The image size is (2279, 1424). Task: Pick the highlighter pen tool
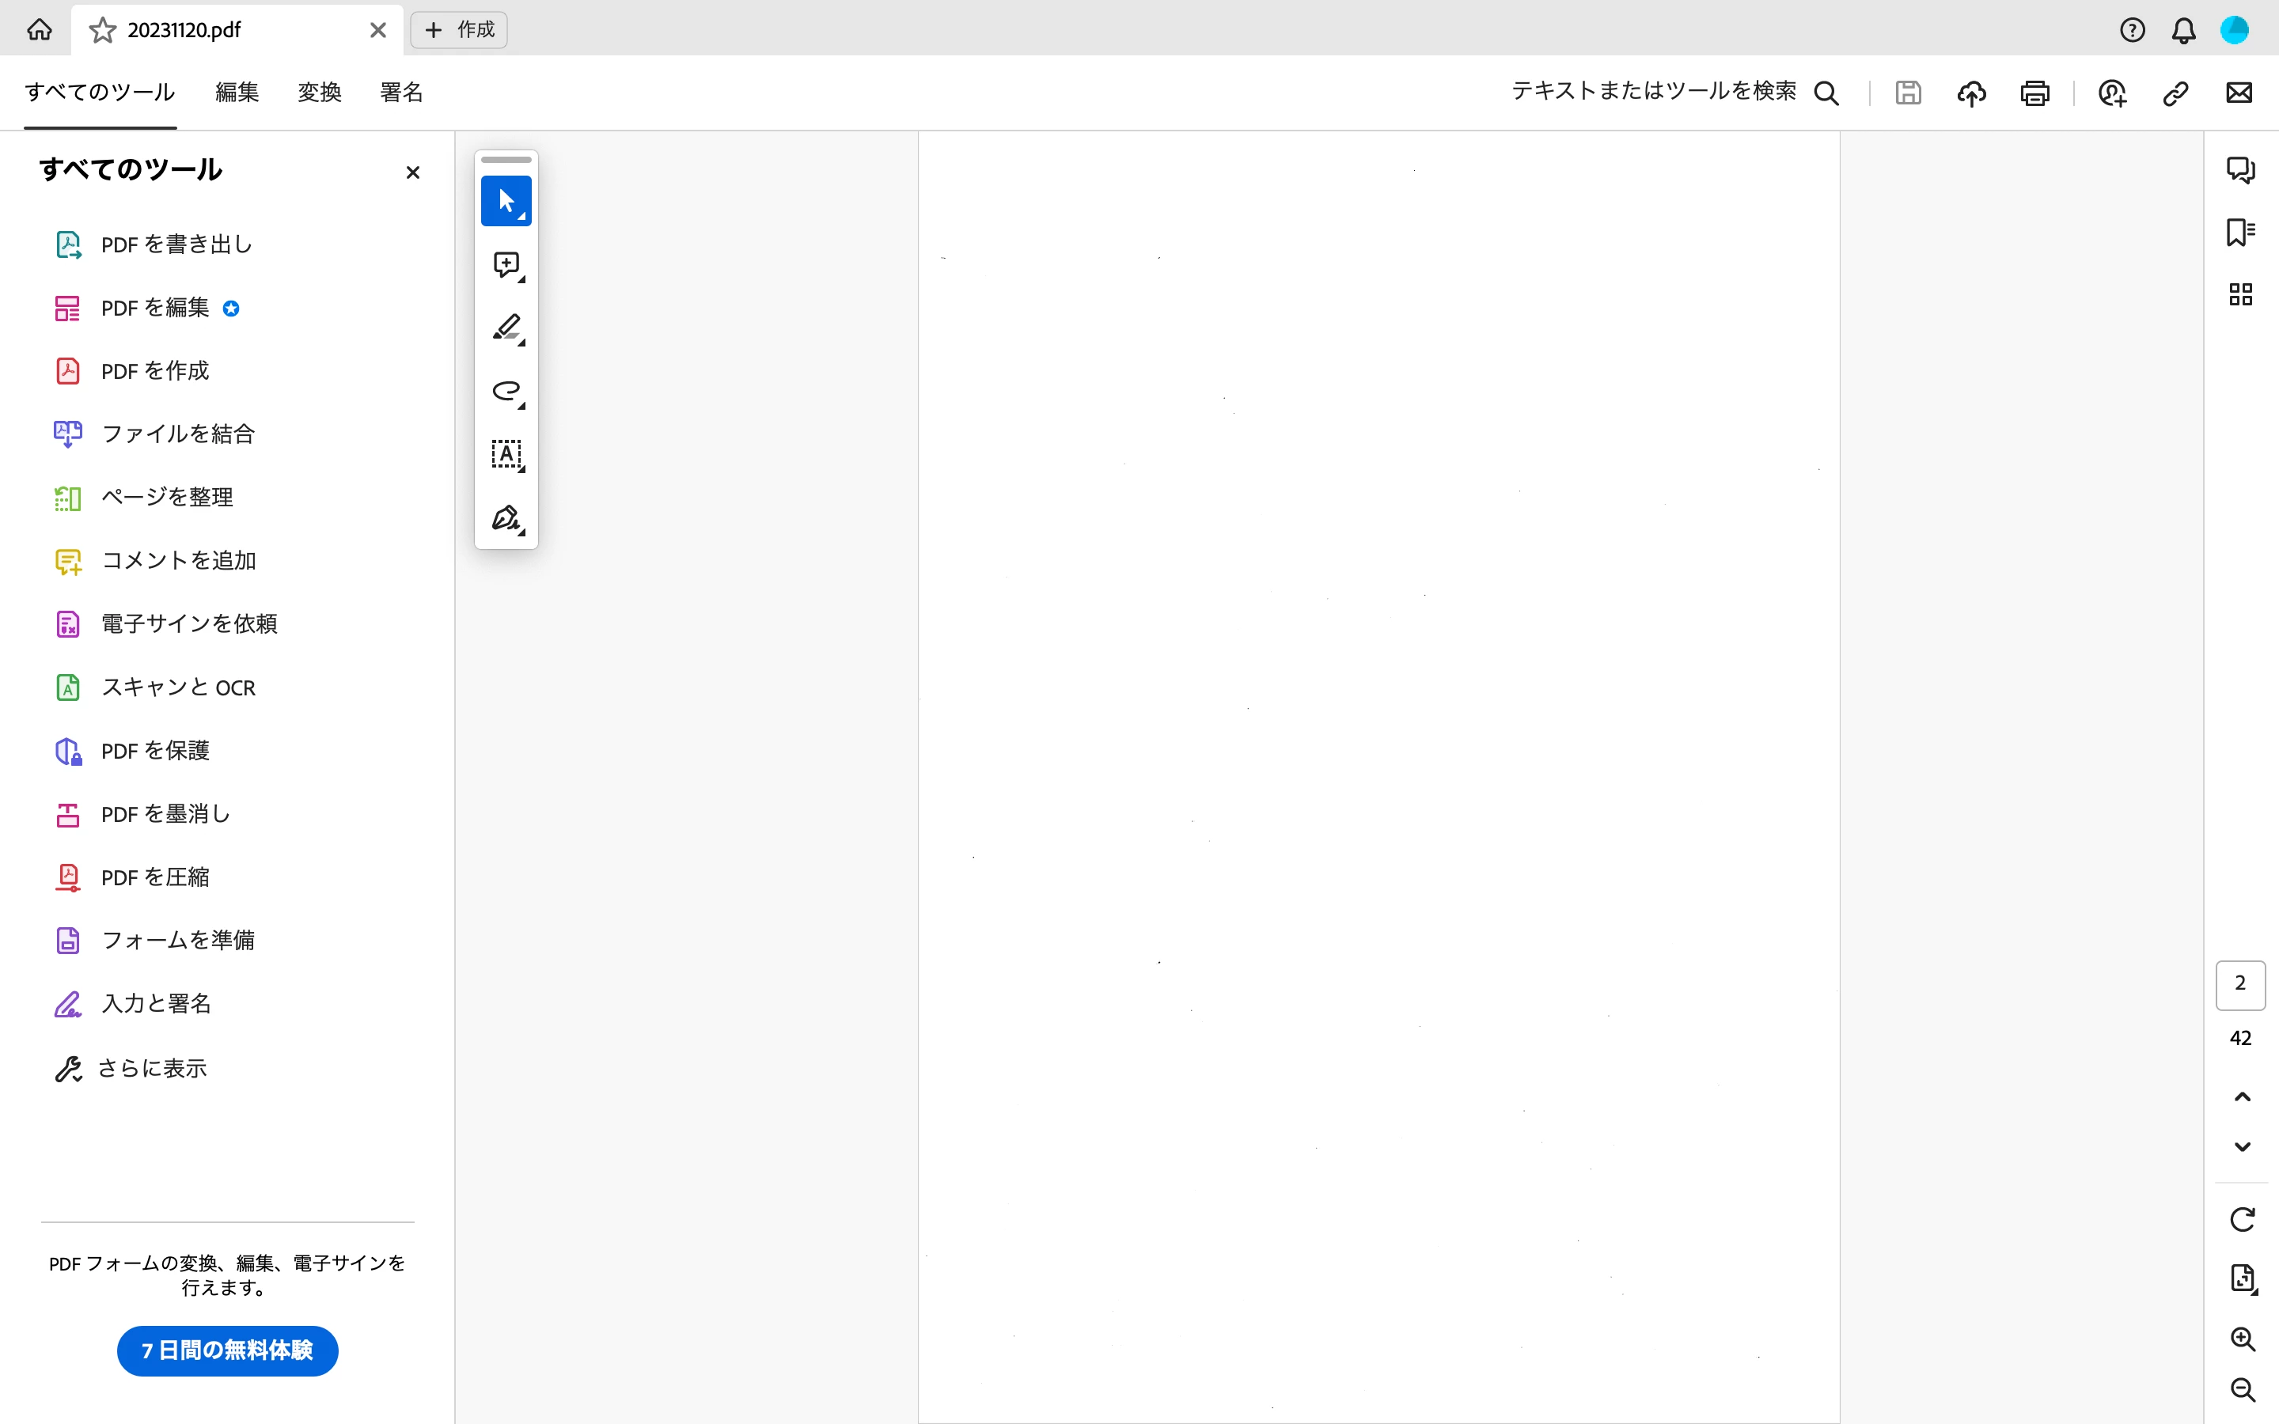(x=506, y=328)
